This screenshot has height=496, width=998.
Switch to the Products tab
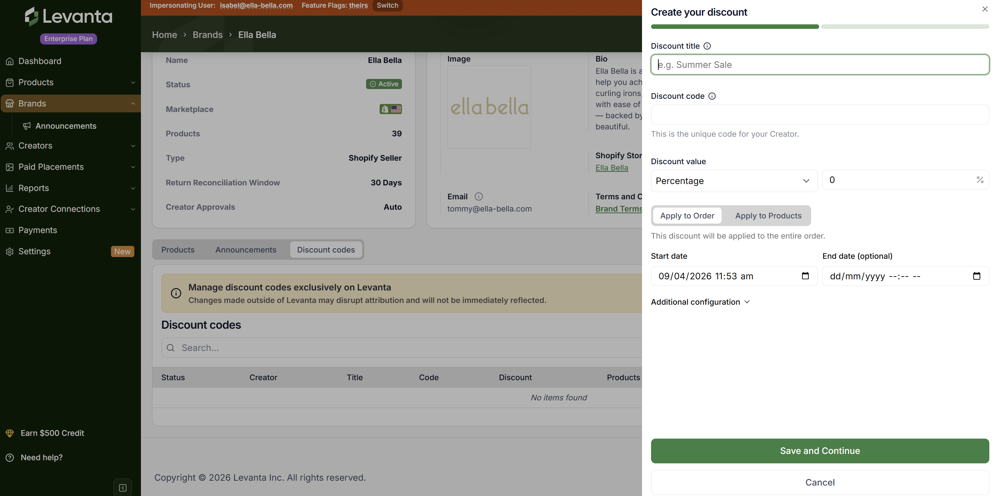coord(178,250)
